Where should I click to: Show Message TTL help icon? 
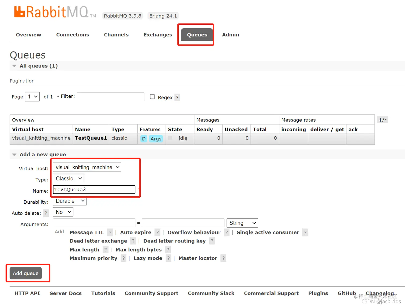[110, 232]
